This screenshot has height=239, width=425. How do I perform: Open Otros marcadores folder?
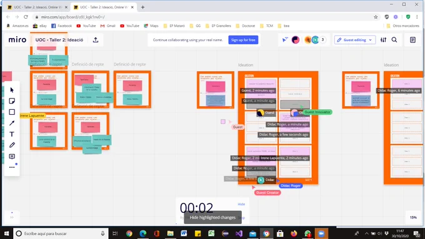[402, 26]
